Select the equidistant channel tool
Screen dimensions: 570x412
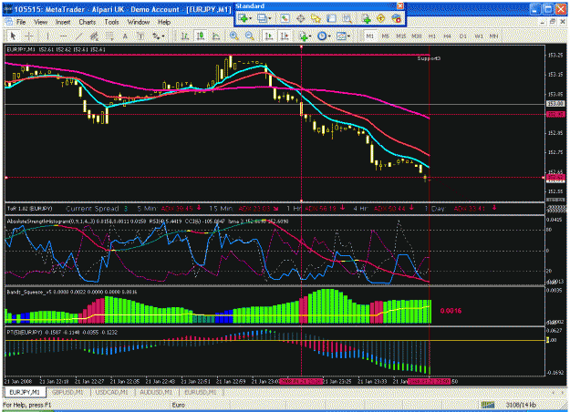click(94, 36)
